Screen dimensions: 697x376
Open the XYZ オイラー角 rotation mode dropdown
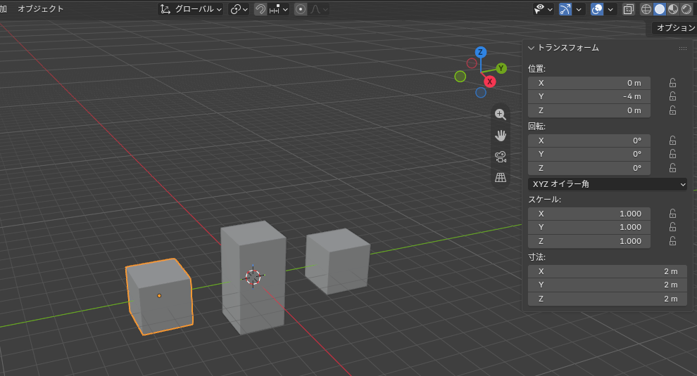(608, 183)
